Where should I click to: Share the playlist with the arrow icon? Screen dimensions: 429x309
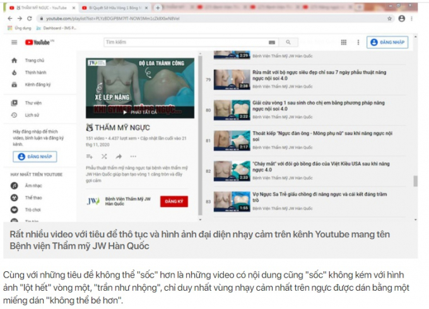tap(119, 157)
